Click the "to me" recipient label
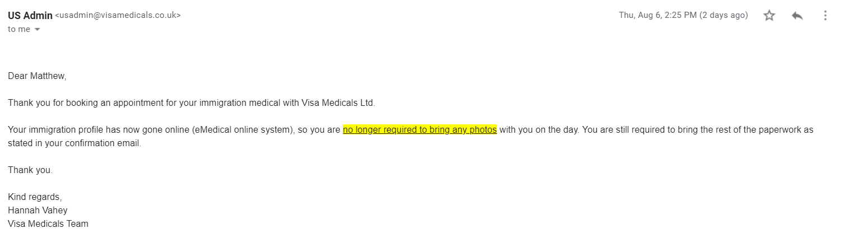The height and width of the screenshot is (233, 847). [19, 29]
